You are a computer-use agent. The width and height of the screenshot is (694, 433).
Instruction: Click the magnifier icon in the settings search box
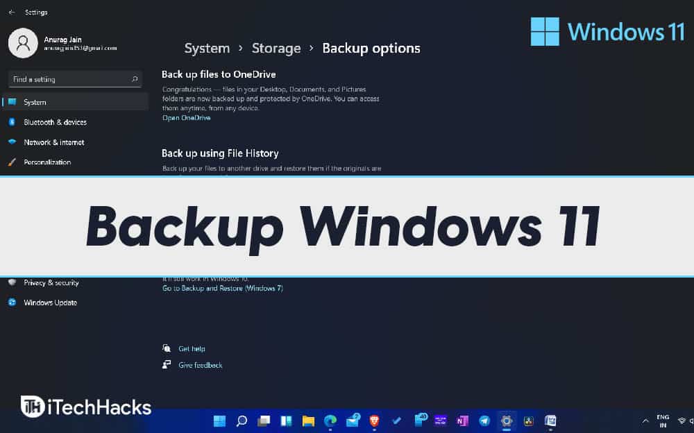135,79
